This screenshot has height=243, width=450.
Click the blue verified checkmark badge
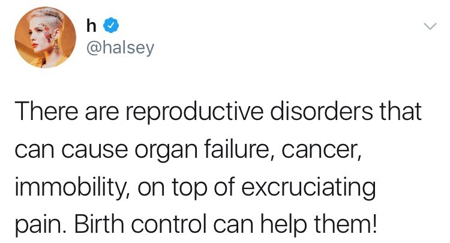pos(112,26)
